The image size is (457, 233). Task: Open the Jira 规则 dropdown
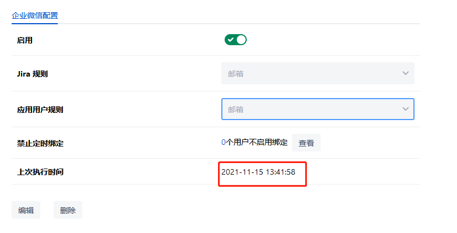click(x=317, y=73)
